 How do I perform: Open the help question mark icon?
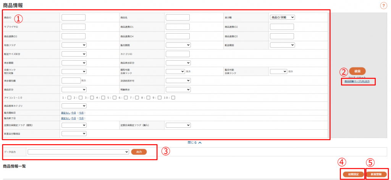pyautogui.click(x=383, y=5)
